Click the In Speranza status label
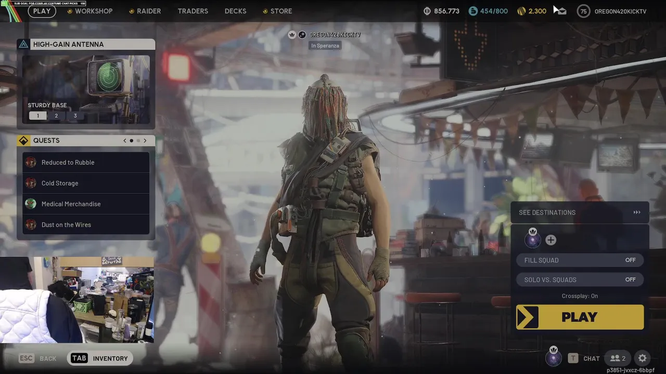This screenshot has height=374, width=666. pyautogui.click(x=325, y=46)
